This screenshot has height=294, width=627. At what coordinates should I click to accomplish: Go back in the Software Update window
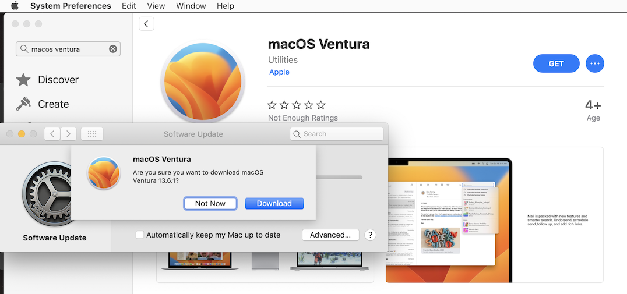point(52,134)
